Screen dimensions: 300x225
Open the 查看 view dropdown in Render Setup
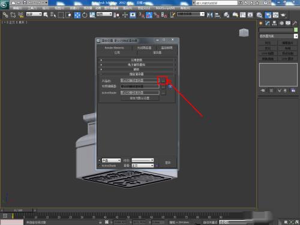coord(143,166)
